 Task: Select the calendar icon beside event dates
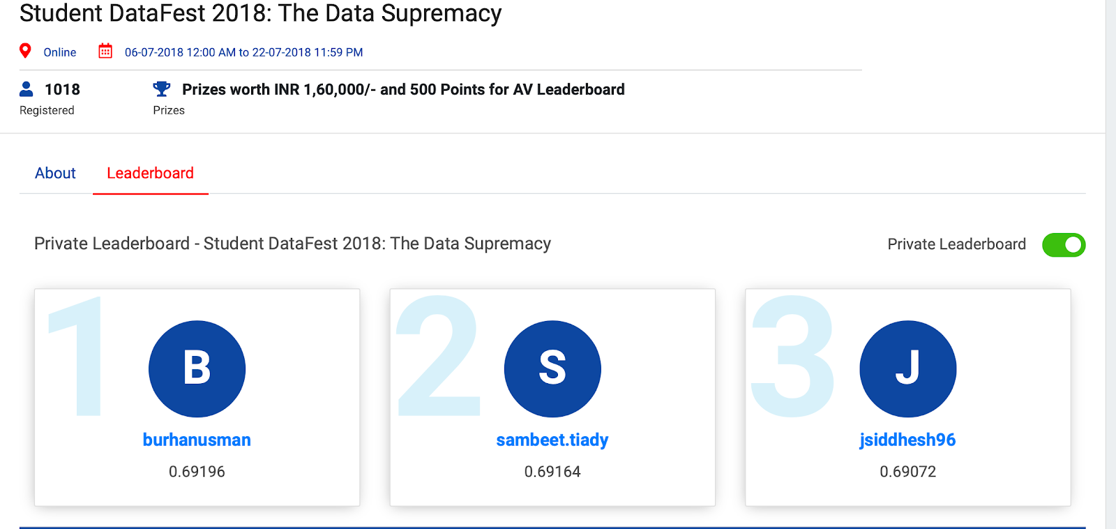(105, 50)
